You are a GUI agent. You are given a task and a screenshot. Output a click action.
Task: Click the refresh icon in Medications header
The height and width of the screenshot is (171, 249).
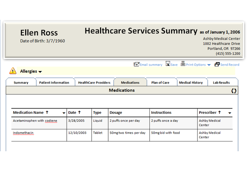pos(234,91)
